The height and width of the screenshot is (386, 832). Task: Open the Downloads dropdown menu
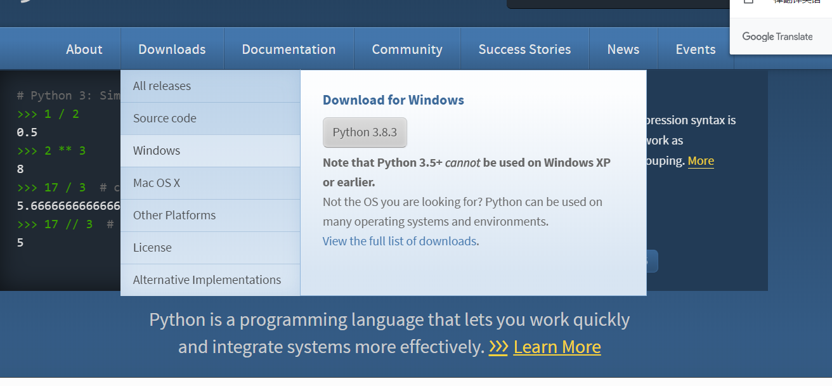[172, 49]
